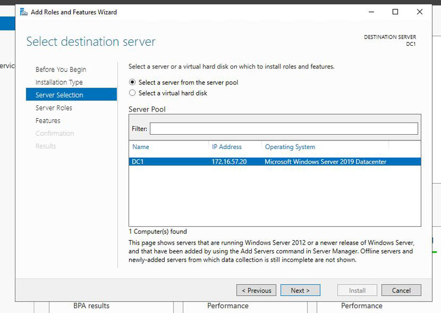Image resolution: width=441 pixels, height=313 pixels.
Task: Sort by Operating System column header
Action: click(290, 147)
